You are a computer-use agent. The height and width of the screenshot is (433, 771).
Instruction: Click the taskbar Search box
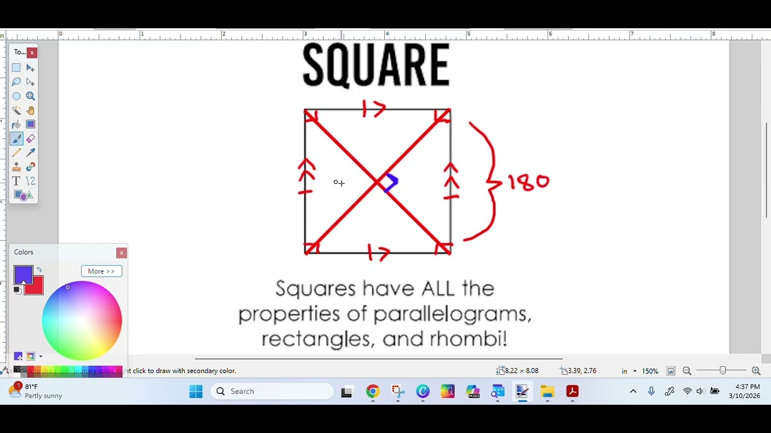(x=272, y=392)
